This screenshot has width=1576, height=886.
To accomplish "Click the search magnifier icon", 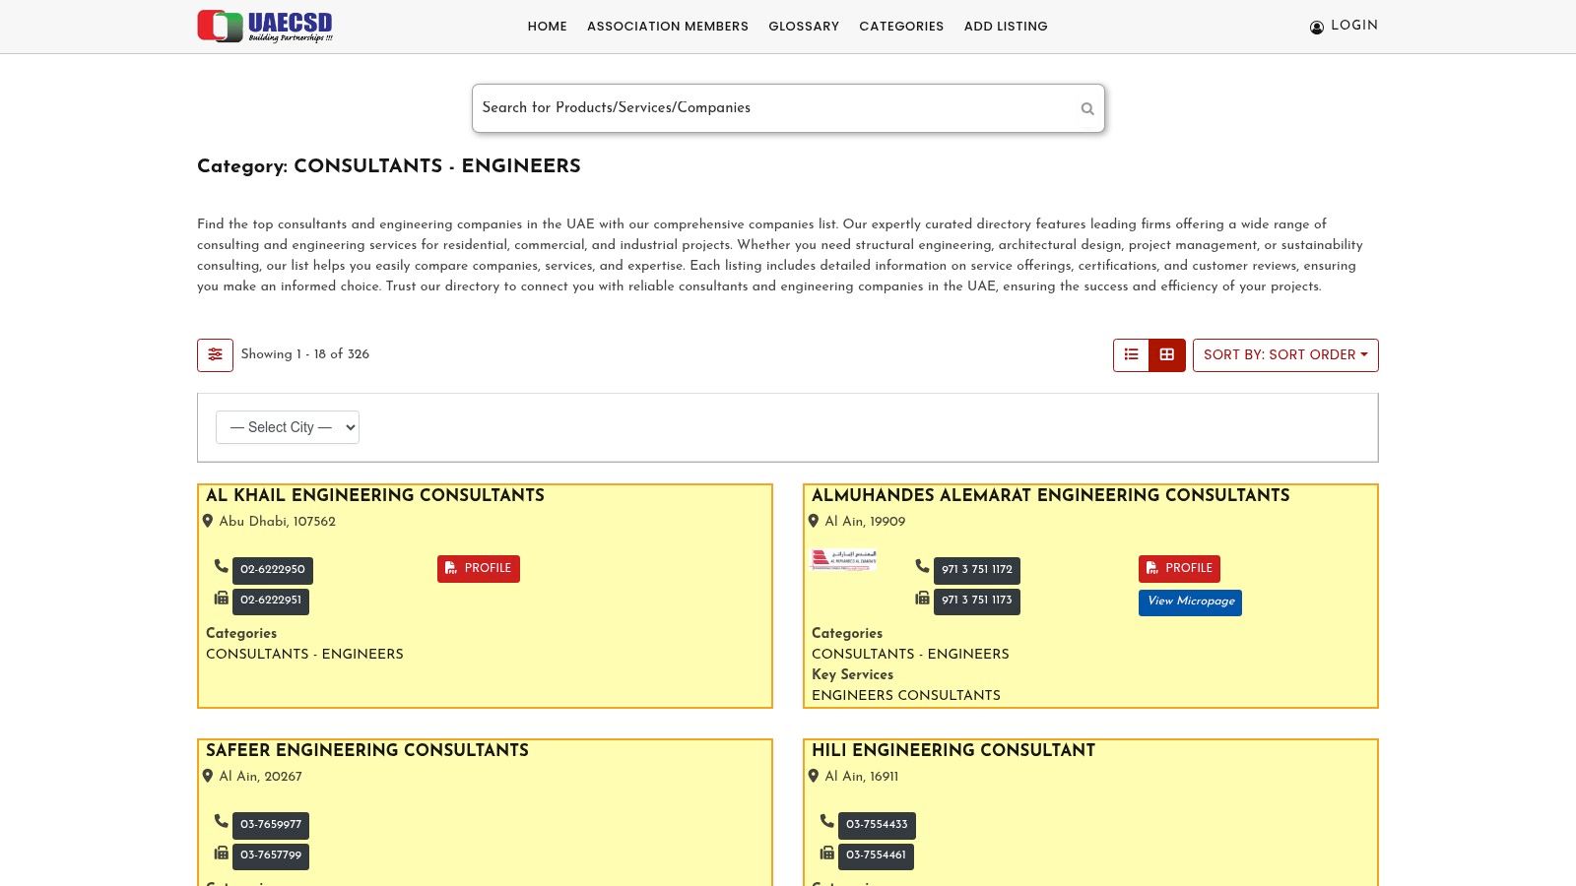I will [x=1087, y=108].
